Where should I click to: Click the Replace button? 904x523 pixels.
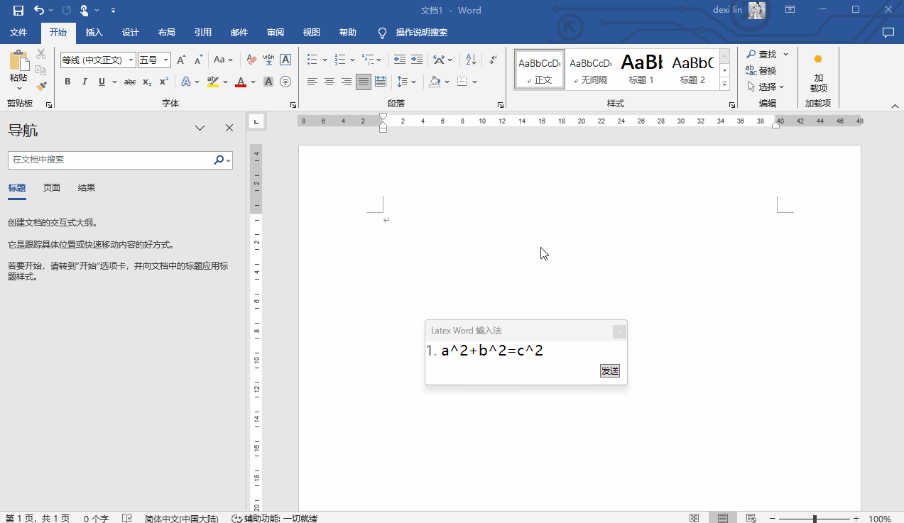click(x=761, y=70)
